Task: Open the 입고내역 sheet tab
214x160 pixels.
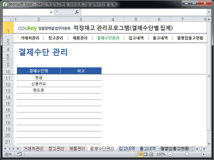Action: [127, 149]
